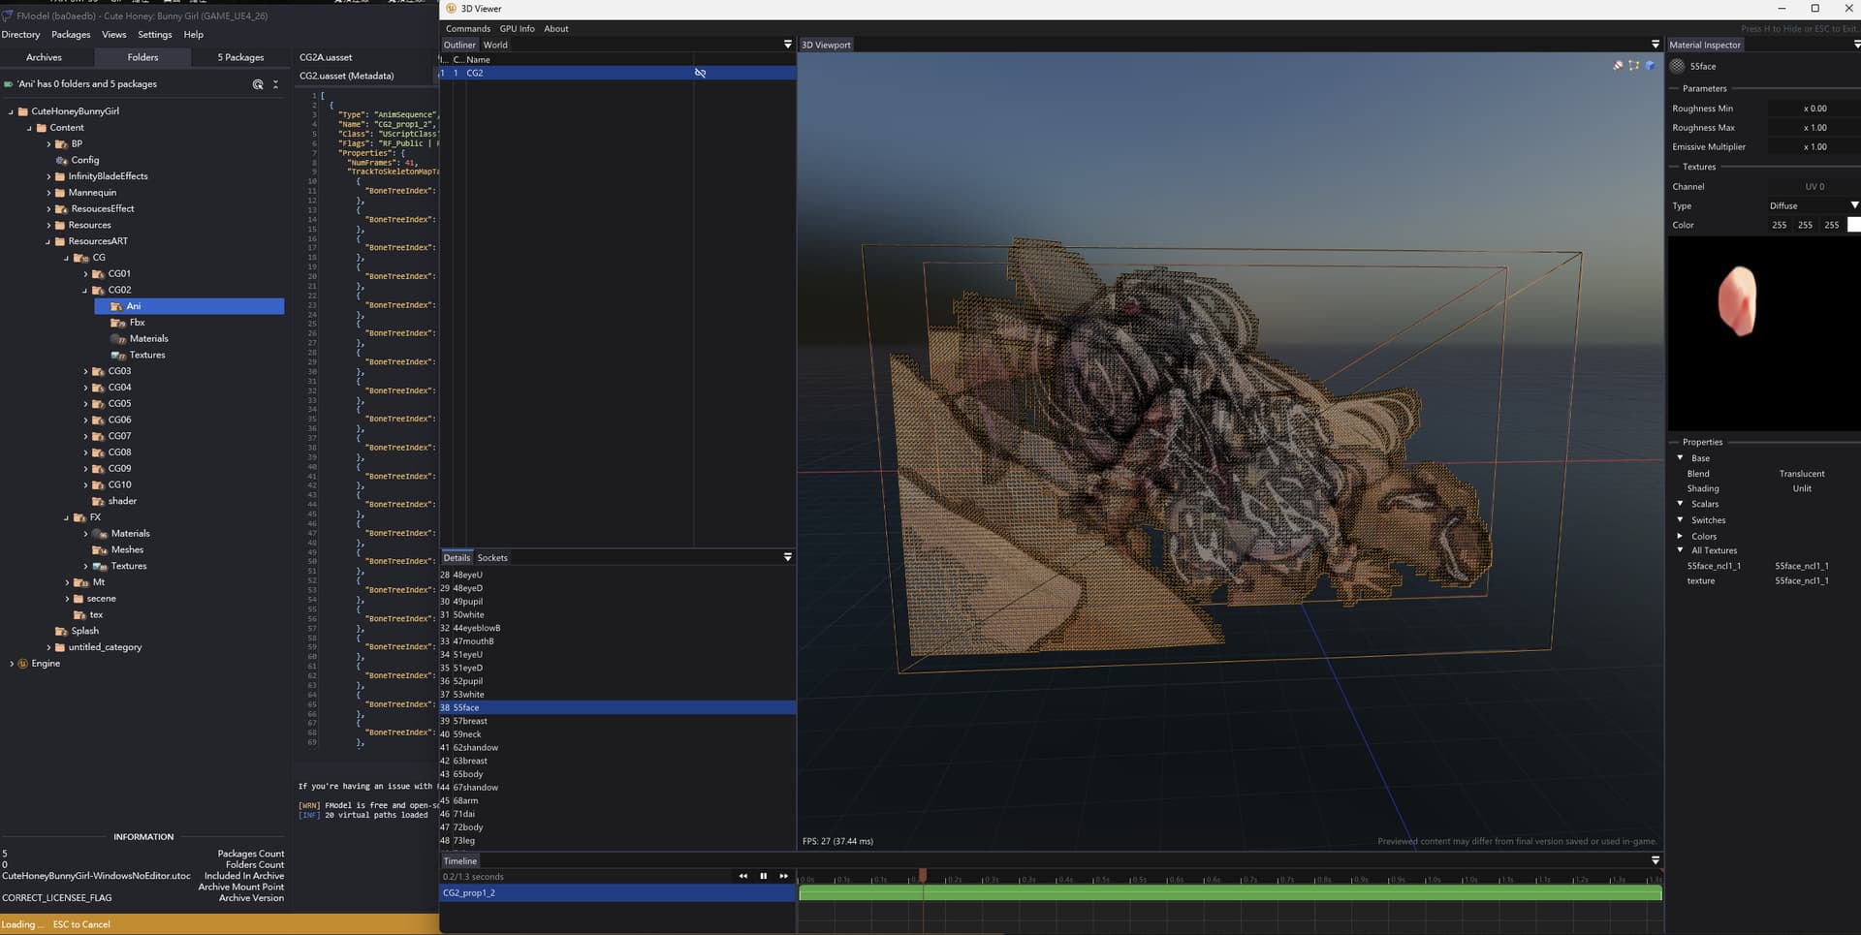
Task: Switch to the World tab
Action: [x=495, y=45]
